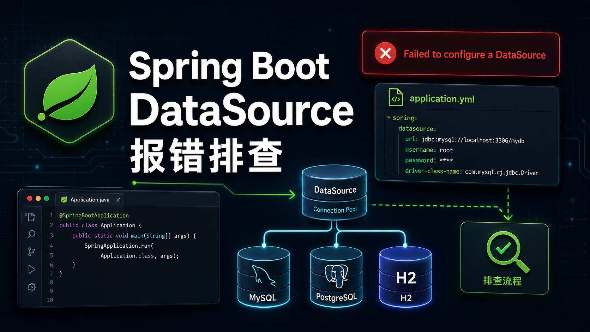The image size is (590, 332).
Task: Click the 报错排查 heading
Action: tap(206, 156)
